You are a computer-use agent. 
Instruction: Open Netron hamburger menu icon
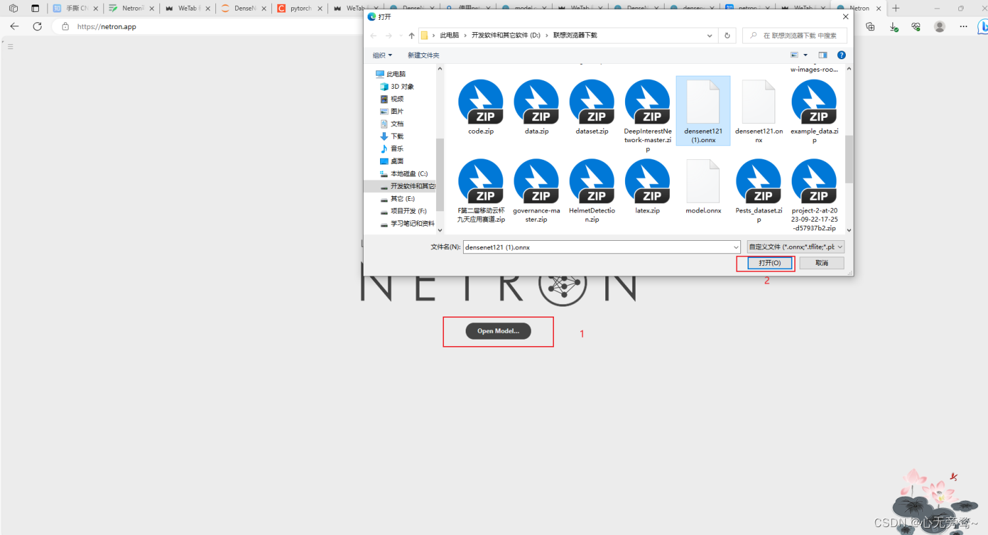pos(10,47)
